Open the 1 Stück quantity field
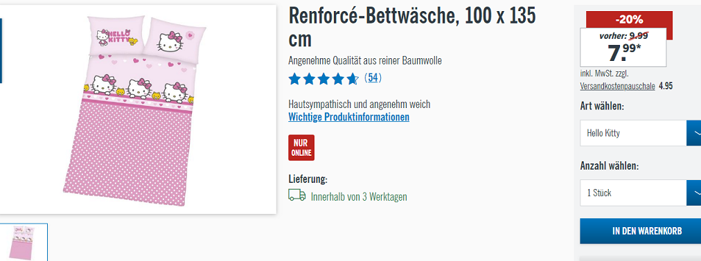The height and width of the screenshot is (261, 701). 633,192
